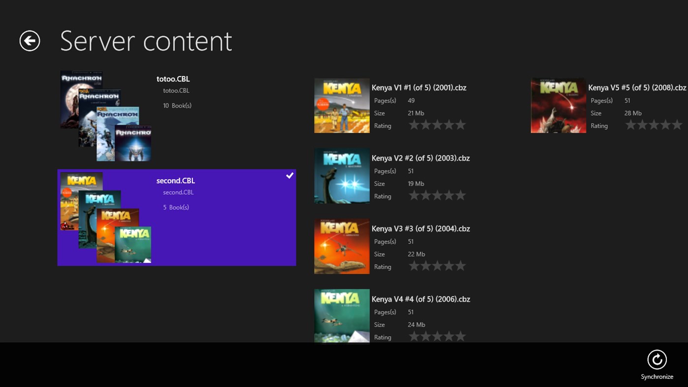This screenshot has width=688, height=387.
Task: Open the Synchronize command in the app bar
Action: [657, 360]
